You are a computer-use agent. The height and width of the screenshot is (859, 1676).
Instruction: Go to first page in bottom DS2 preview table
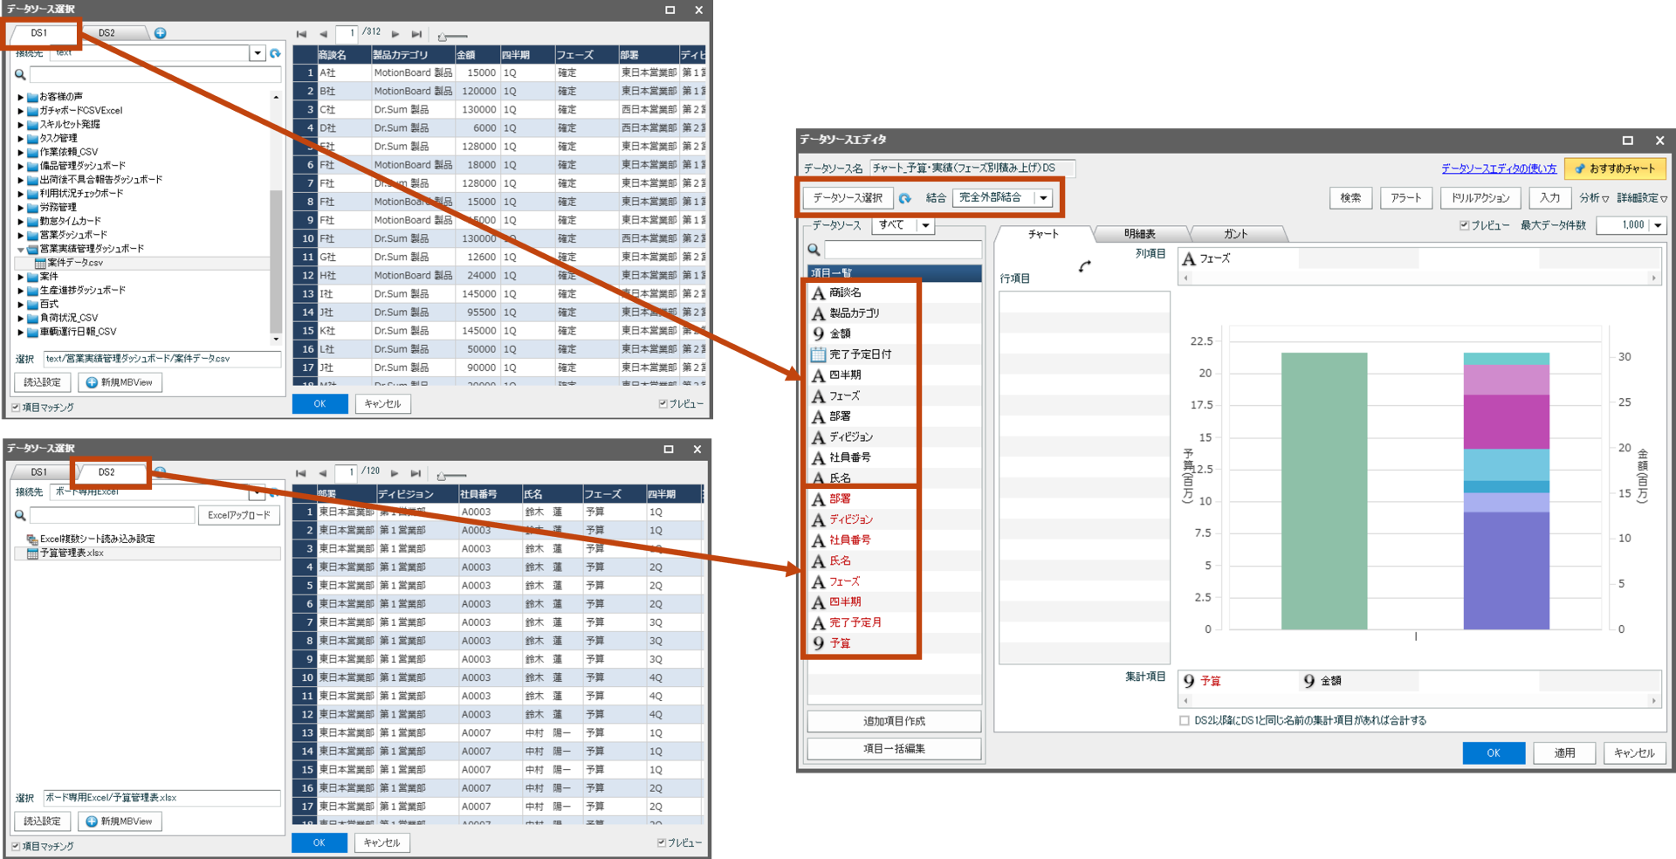(301, 473)
